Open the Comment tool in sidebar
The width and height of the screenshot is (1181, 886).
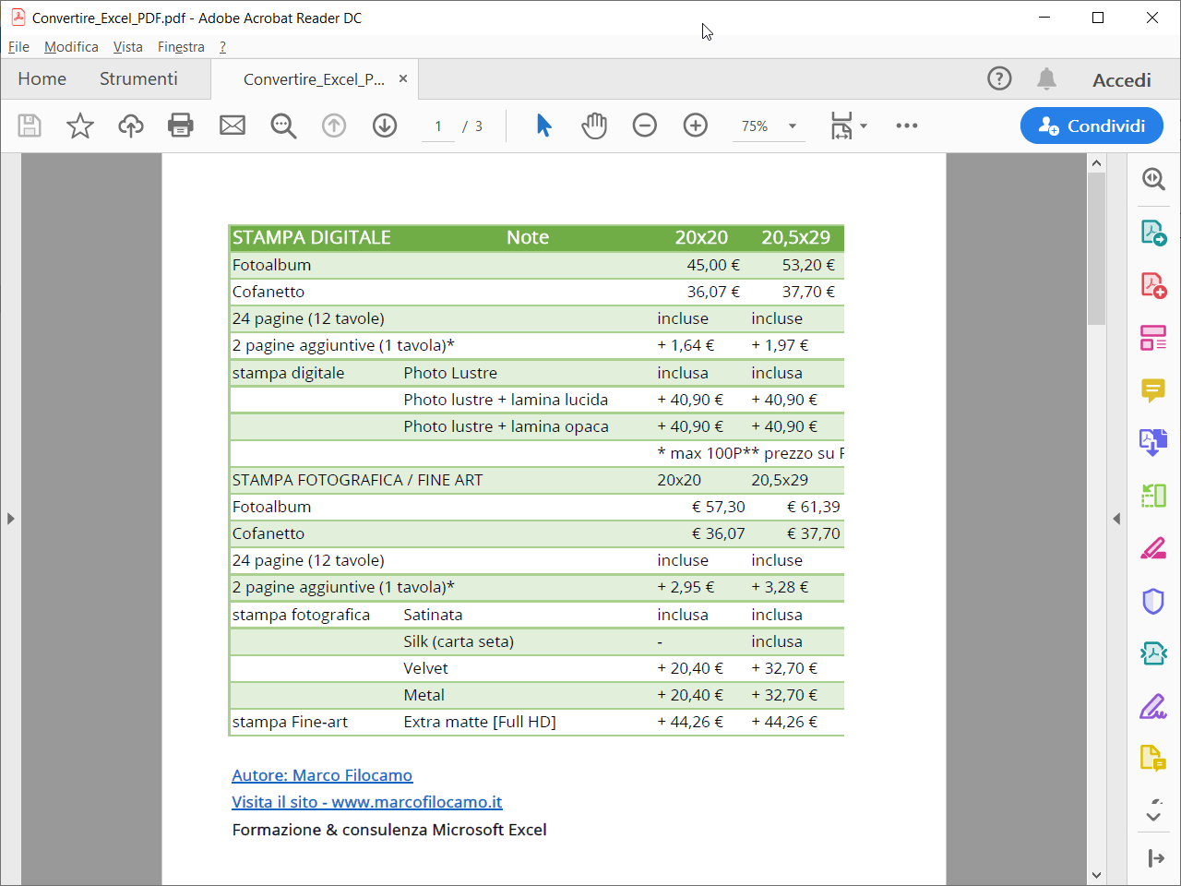point(1153,390)
